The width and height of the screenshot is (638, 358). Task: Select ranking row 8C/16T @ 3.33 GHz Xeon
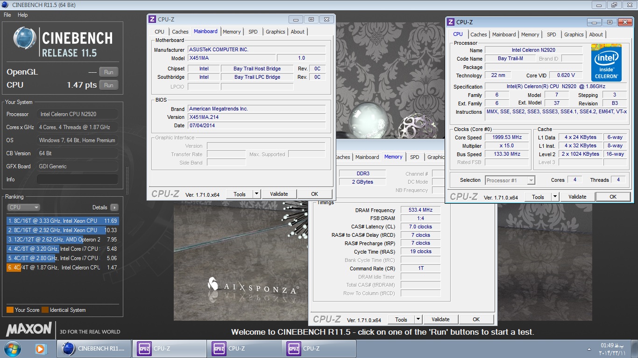pyautogui.click(x=63, y=221)
